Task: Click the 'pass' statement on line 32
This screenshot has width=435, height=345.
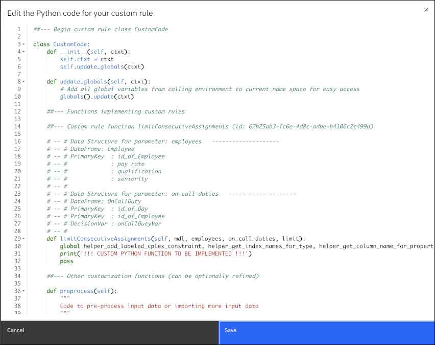Action: [x=66, y=261]
